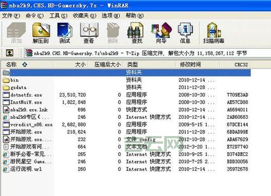
Task: Sort by the 修改时间 column header
Action: (197, 64)
